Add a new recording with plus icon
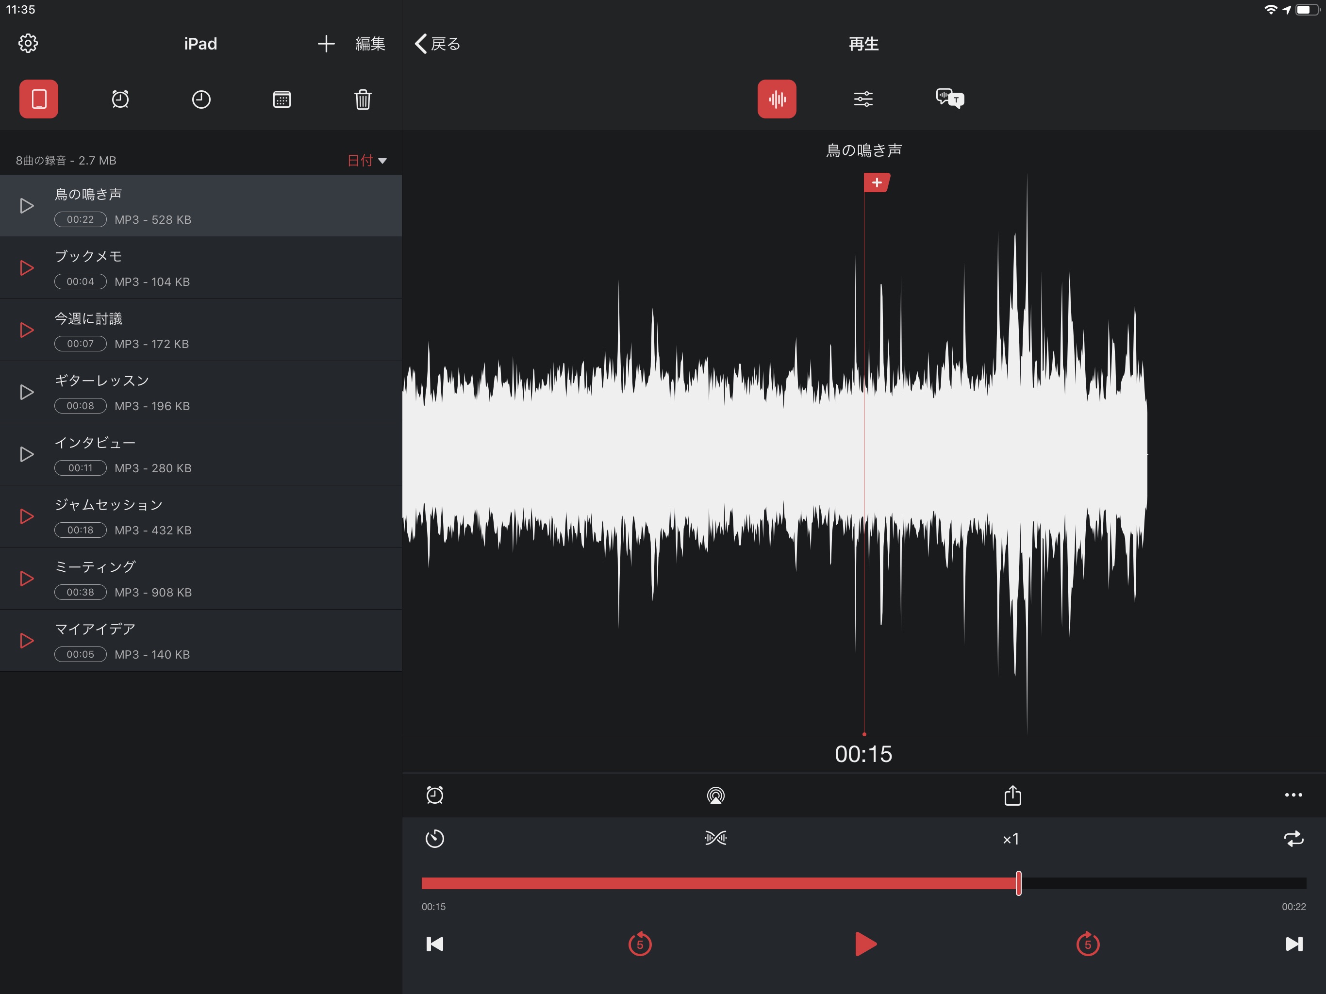1326x994 pixels. point(326,44)
